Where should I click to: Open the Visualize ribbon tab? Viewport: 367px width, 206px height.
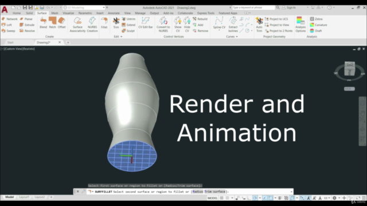(x=68, y=13)
